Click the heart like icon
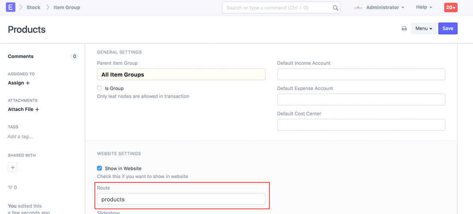This screenshot has height=214, width=473. pos(10,187)
